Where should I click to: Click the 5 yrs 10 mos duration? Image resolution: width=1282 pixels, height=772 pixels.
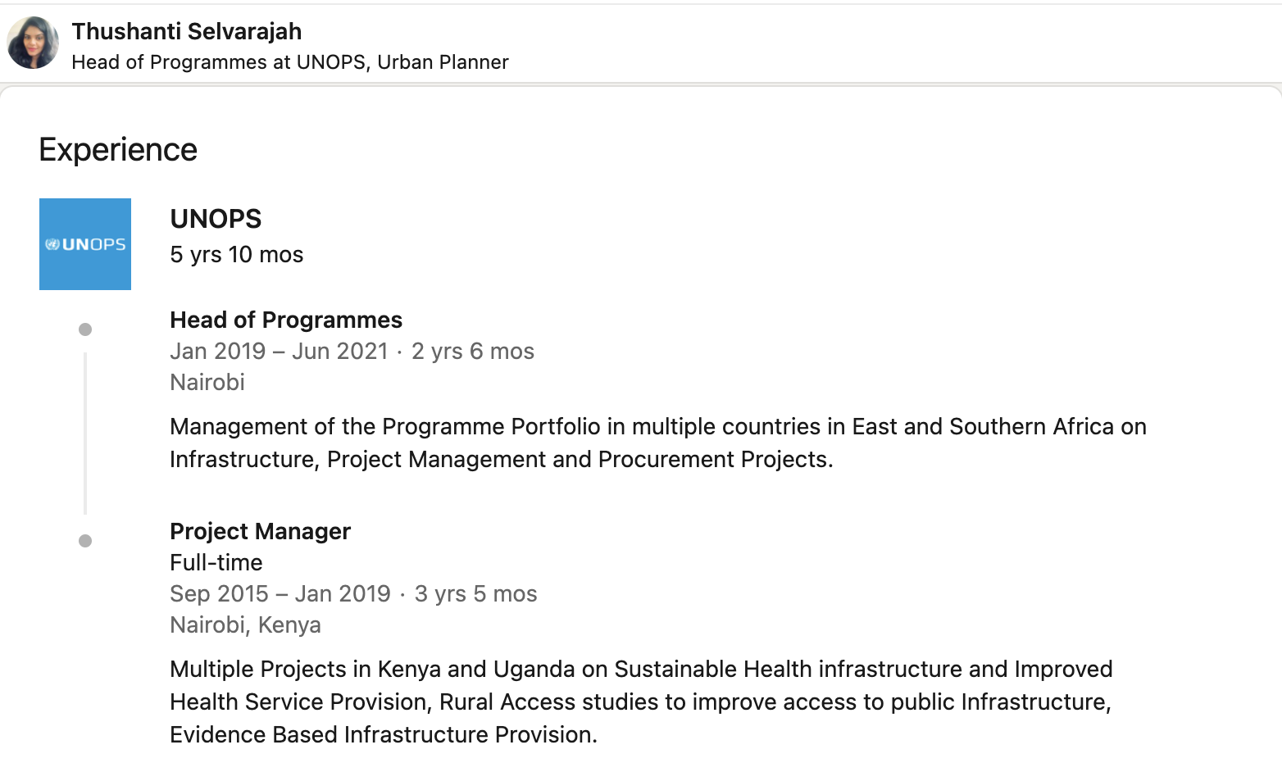tap(236, 255)
